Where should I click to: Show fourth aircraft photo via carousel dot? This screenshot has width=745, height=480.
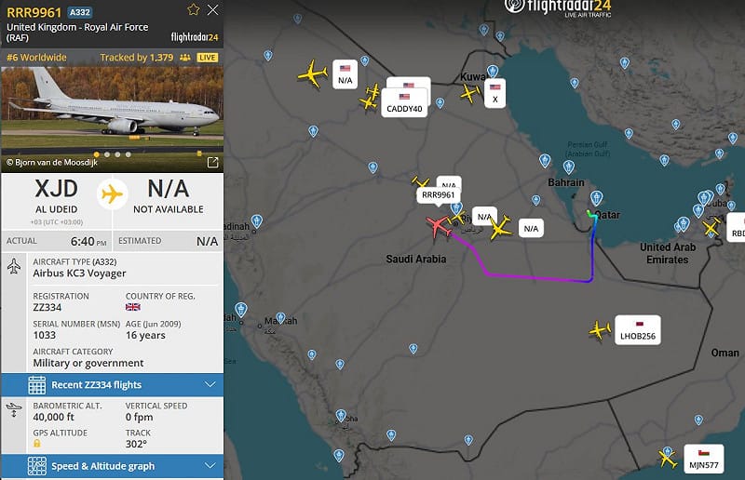pyautogui.click(x=128, y=154)
